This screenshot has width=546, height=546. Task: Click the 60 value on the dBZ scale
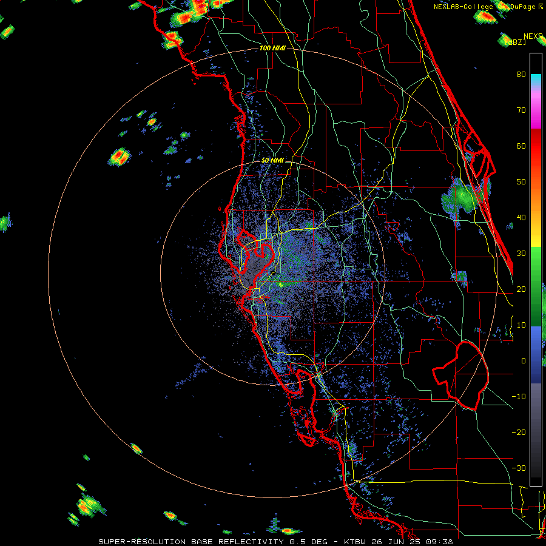click(521, 146)
